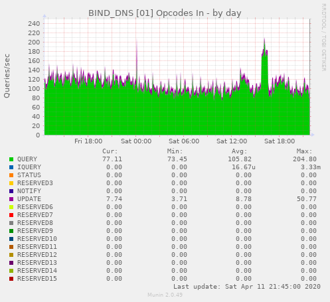Click the purple UPDATE legend swatch

(11, 199)
